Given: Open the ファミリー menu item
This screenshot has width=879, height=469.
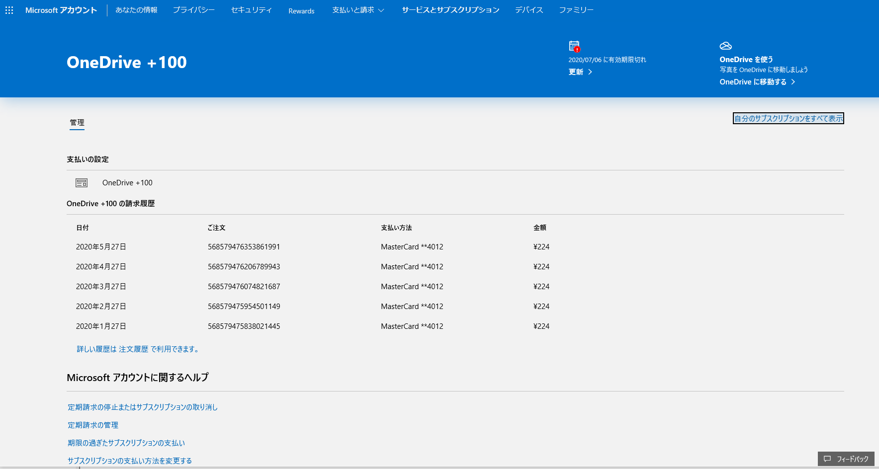Looking at the screenshot, I should [x=576, y=10].
